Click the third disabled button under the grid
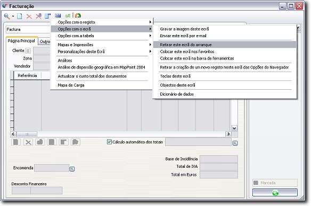This screenshot has width=311, height=206. click(x=40, y=142)
